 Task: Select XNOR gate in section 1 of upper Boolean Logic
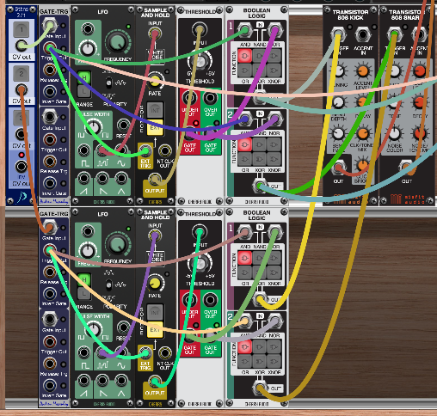click(274, 70)
